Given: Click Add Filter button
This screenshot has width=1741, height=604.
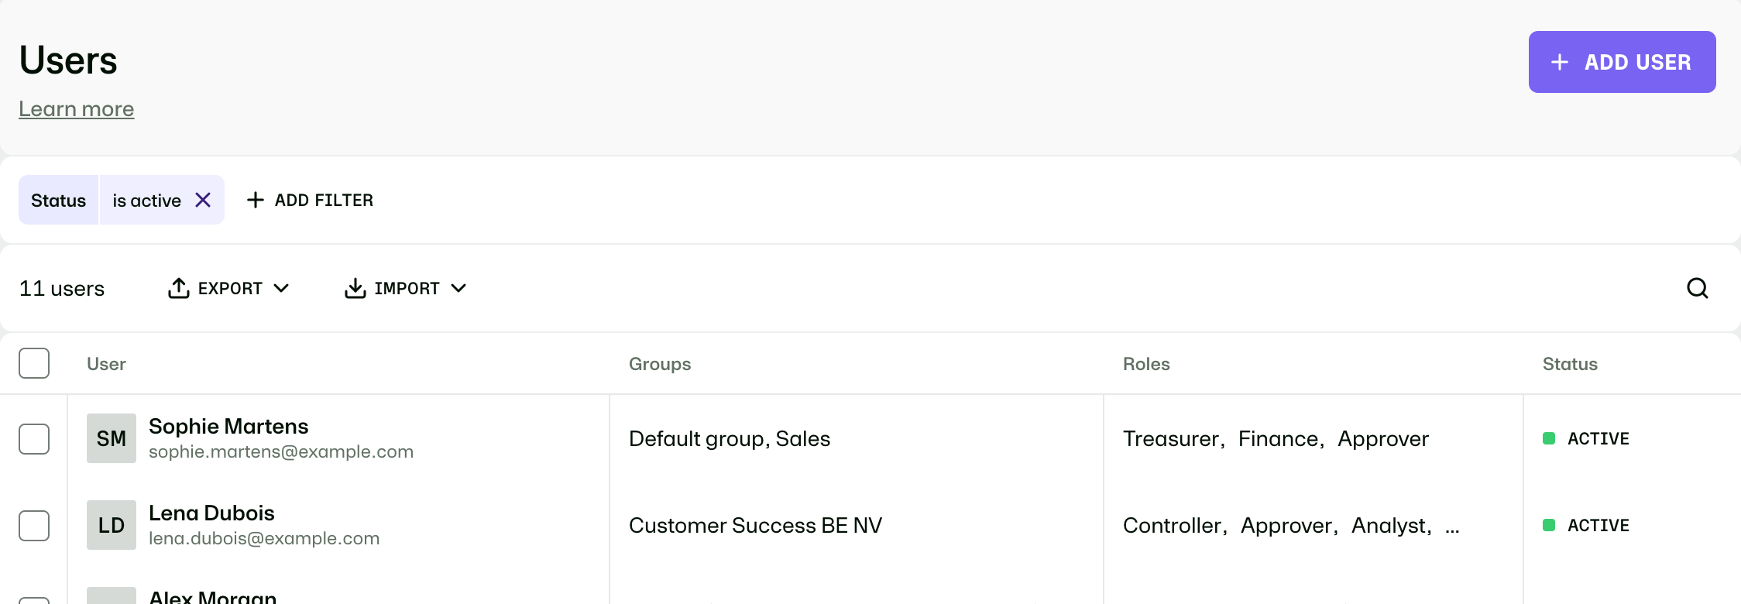Looking at the screenshot, I should tap(310, 200).
